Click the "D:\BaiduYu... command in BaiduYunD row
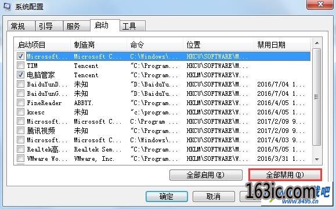This screenshot has height=209, width=336. pyautogui.click(x=154, y=84)
